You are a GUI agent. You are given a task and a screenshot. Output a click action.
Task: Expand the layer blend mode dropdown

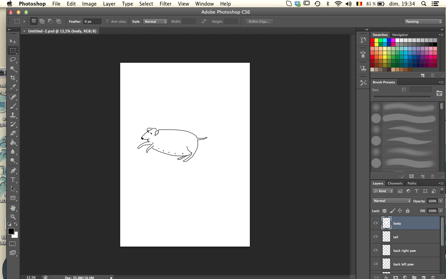(x=392, y=201)
